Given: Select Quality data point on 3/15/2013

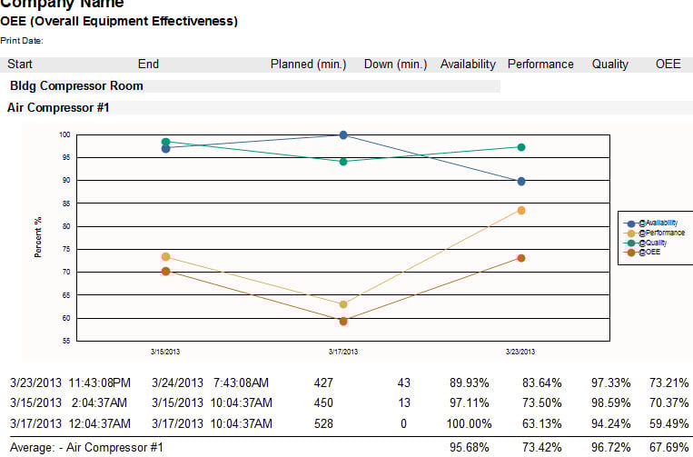Looking at the screenshot, I should coord(165,142).
